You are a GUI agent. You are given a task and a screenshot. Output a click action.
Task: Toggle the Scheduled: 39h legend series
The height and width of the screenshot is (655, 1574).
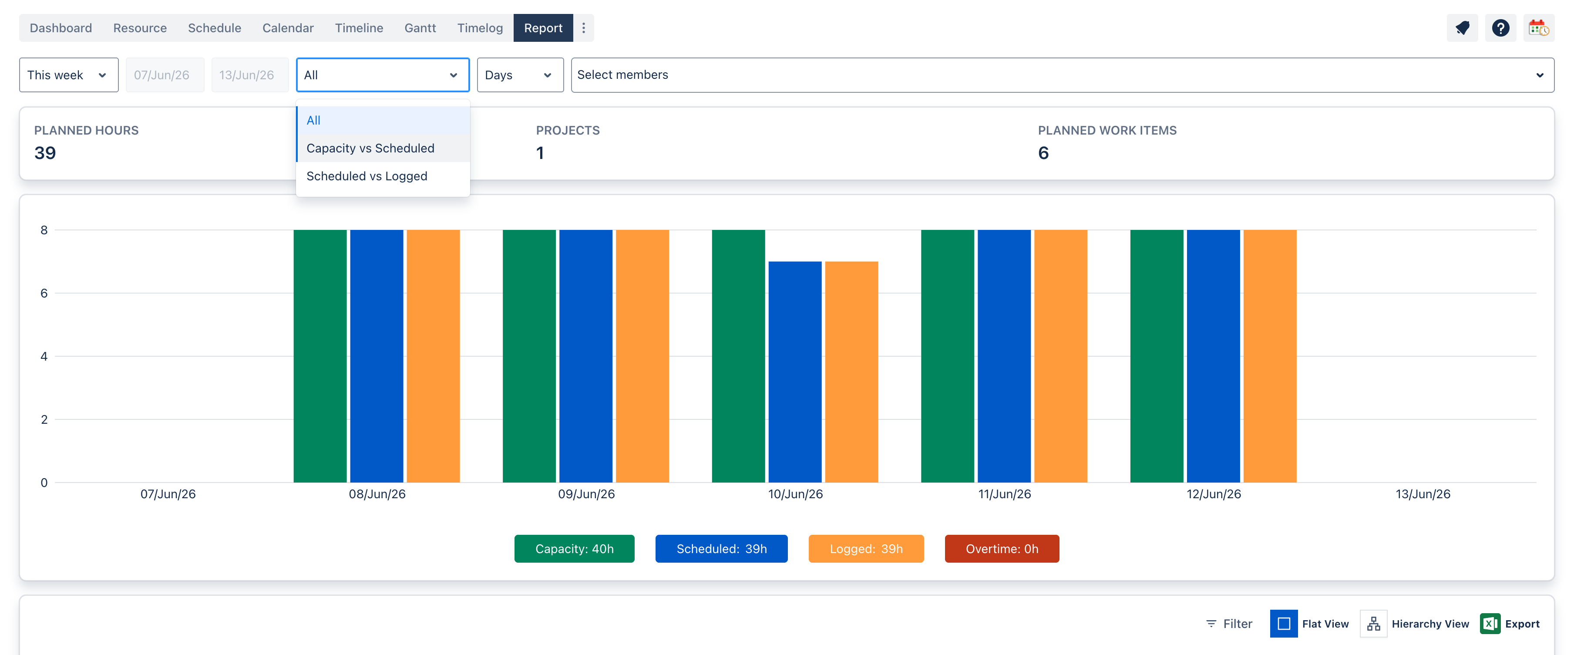(722, 549)
